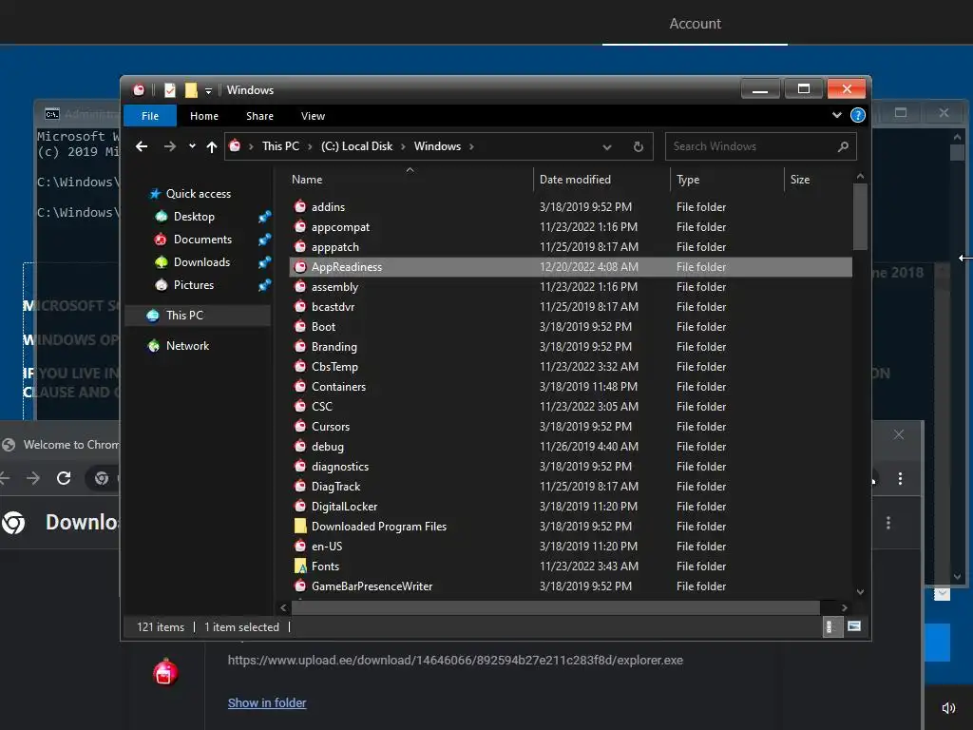Select the Boot folder icon
Image resolution: width=973 pixels, height=730 pixels.
(300, 327)
